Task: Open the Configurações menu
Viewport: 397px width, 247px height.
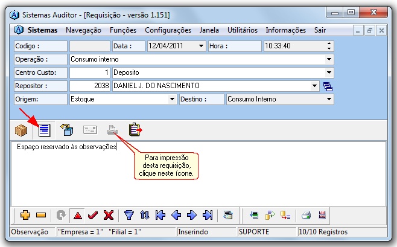Action: click(x=168, y=30)
